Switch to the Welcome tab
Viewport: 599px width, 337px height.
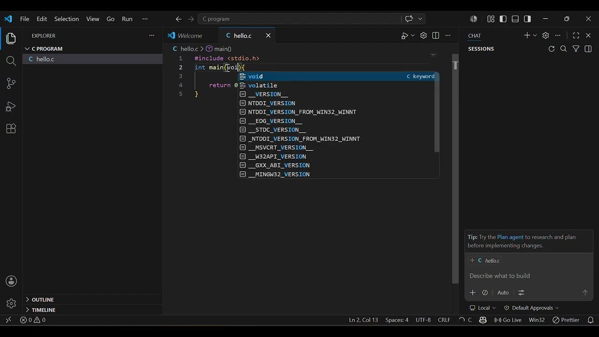(x=190, y=36)
